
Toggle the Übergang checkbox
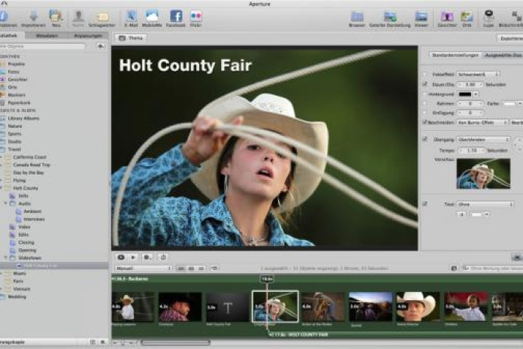425,139
